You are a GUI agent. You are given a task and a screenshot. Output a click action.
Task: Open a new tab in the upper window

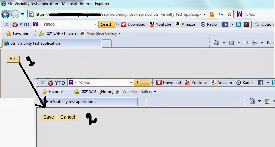[x=107, y=44]
